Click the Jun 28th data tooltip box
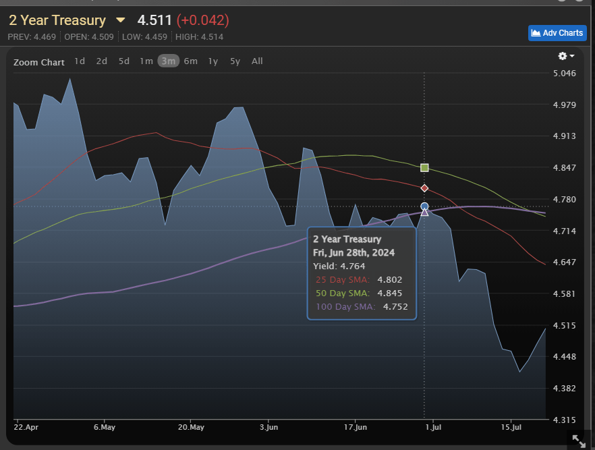The width and height of the screenshot is (595, 450). 362,273
